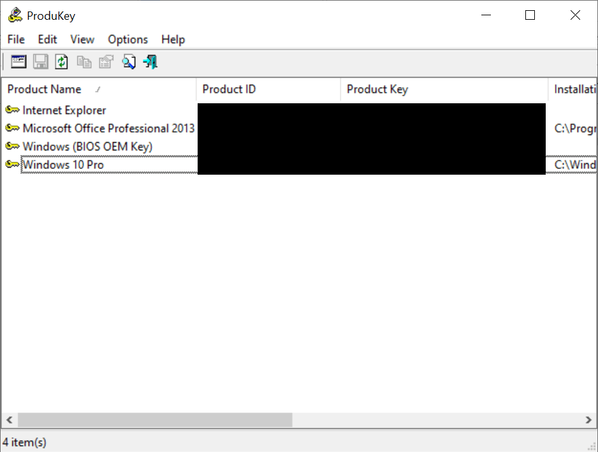
Task: Click the key icon beside Windows 10 Pro
Action: [12, 164]
